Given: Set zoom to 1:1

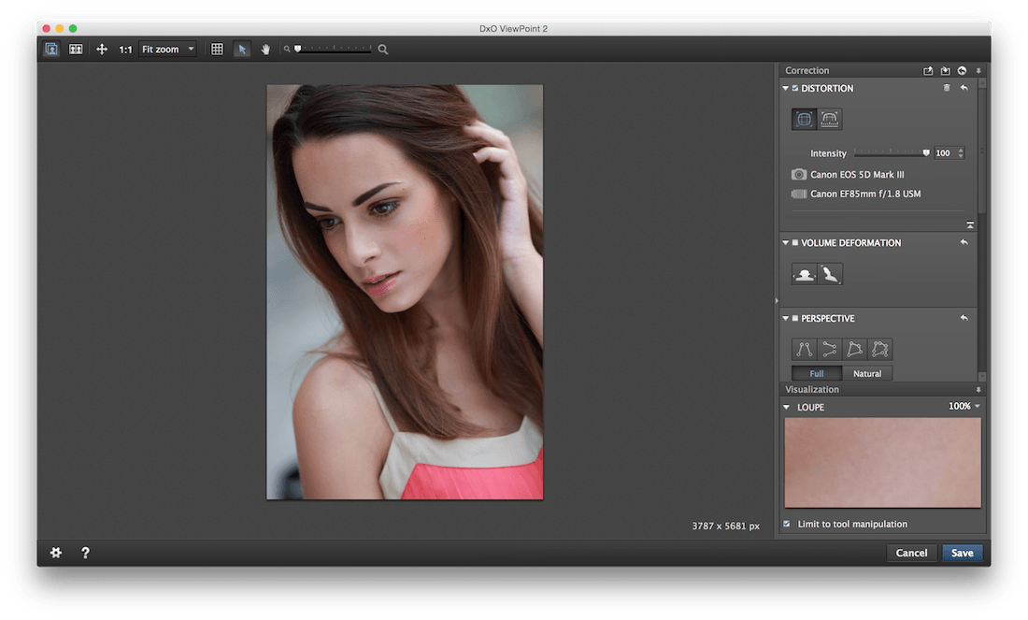Looking at the screenshot, I should pyautogui.click(x=125, y=50).
